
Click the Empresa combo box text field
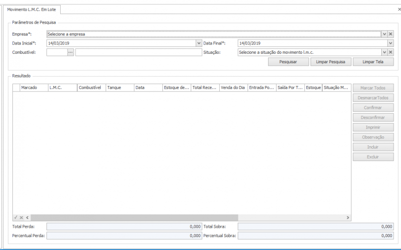[214, 34]
